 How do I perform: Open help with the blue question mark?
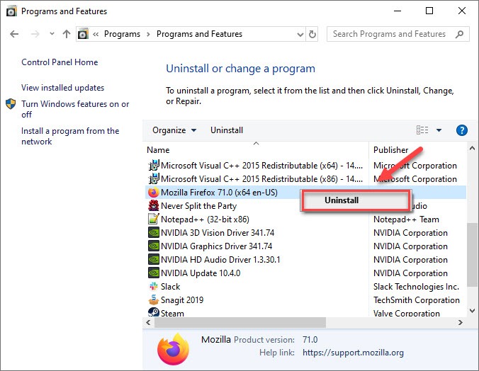(461, 130)
